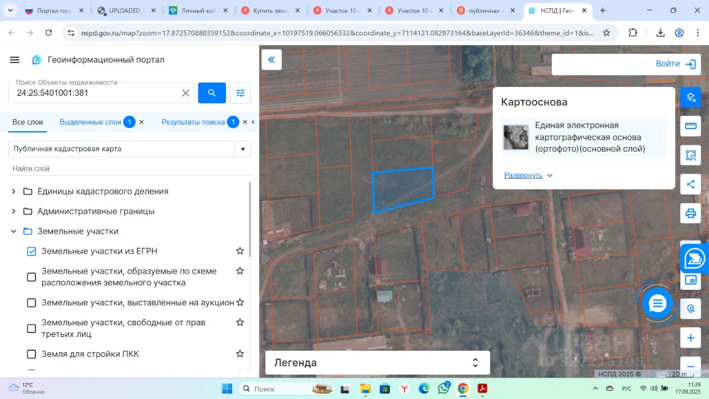Image resolution: width=709 pixels, height=399 pixels.
Task: Open the hamburger main menu
Action: [15, 60]
